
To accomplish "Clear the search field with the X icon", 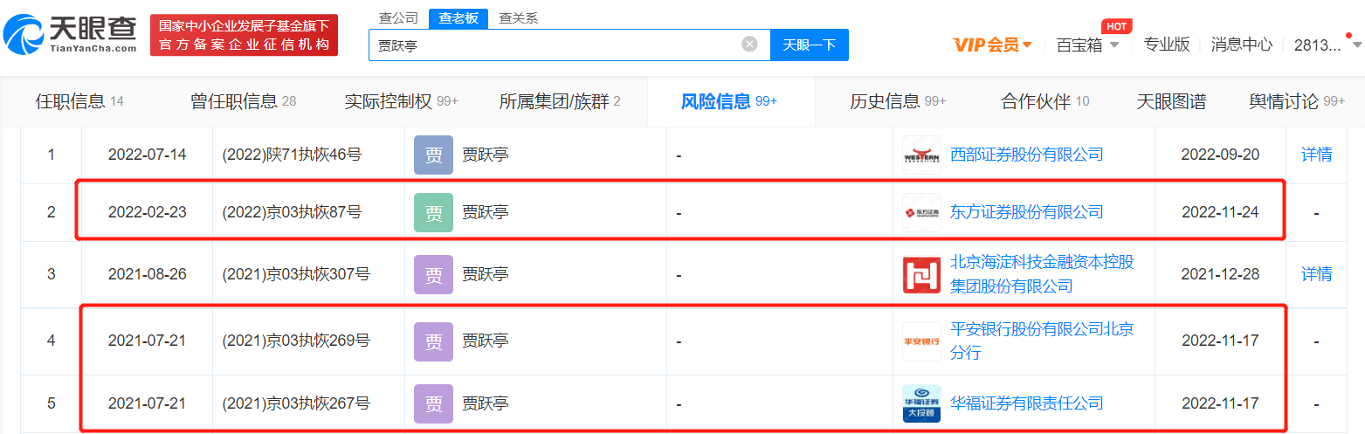I will [x=749, y=45].
